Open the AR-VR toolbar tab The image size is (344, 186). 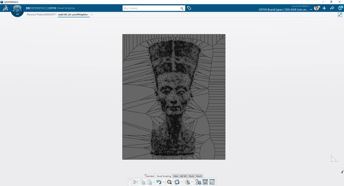pos(183,176)
